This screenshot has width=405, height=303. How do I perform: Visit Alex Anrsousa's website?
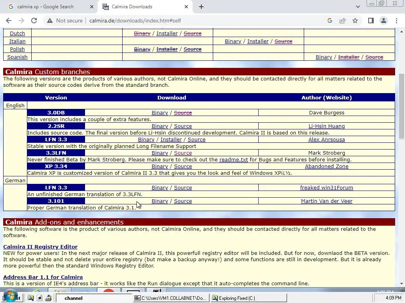[326, 139]
